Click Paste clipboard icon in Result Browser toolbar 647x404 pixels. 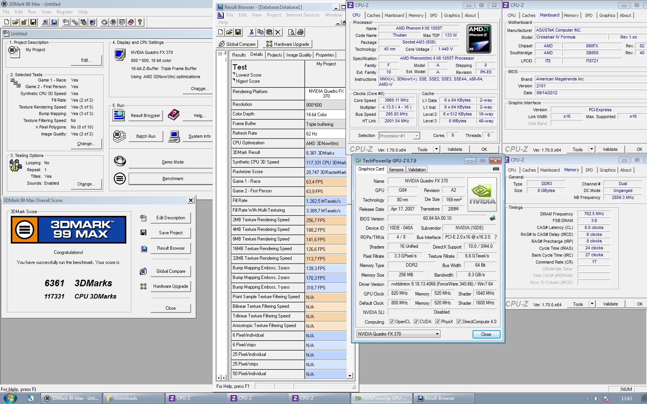tap(269, 32)
